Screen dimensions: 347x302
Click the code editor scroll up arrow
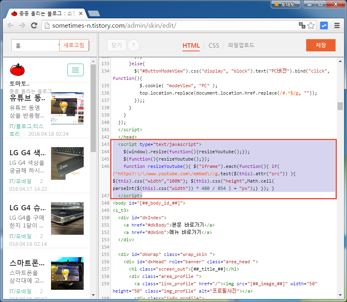tap(340, 61)
